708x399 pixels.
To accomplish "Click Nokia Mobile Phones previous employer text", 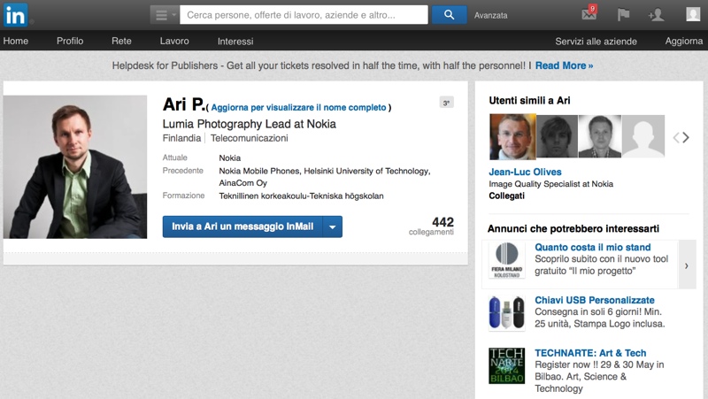I will click(x=259, y=171).
